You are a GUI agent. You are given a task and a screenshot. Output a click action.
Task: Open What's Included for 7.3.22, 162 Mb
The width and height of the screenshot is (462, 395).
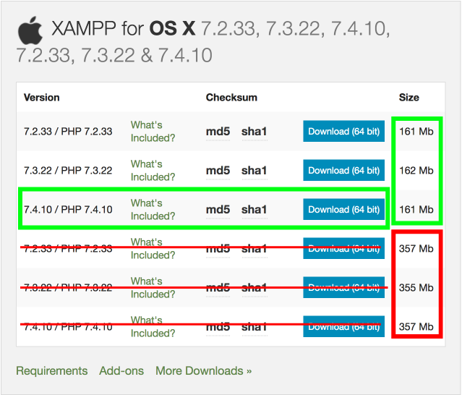[x=153, y=171]
